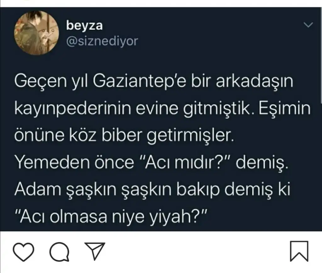
Task: Open comments via the speech bubble icon
Action: [59, 252]
